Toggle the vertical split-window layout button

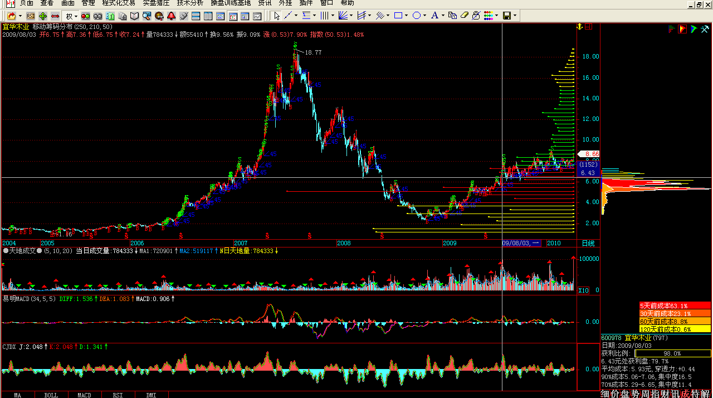pyautogui.click(x=208, y=16)
